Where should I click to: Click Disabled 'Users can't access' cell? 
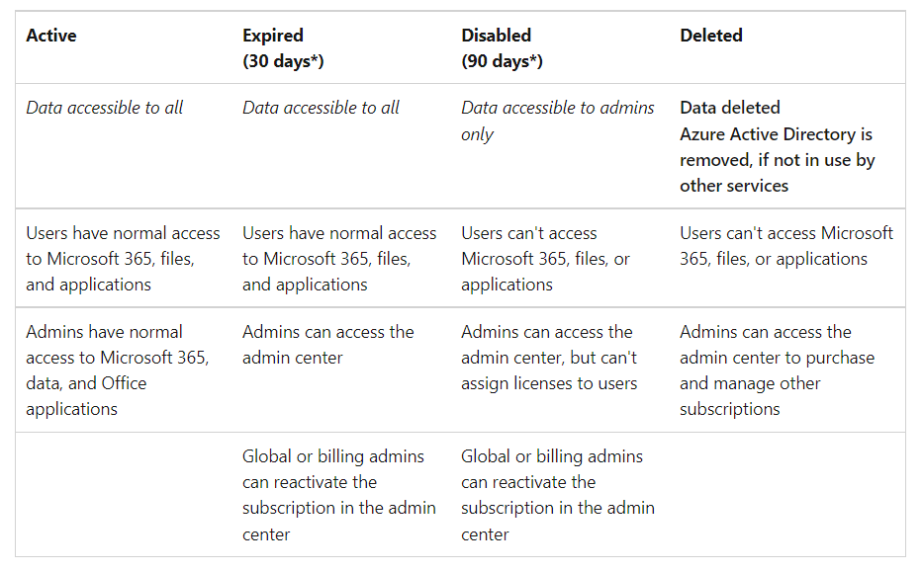(x=545, y=259)
